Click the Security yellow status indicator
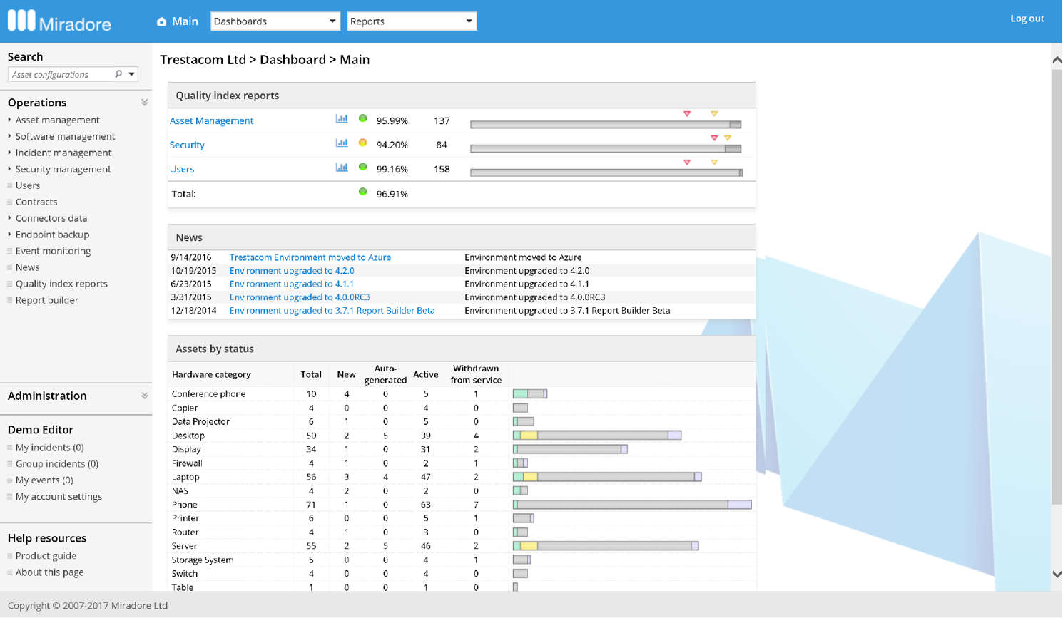1063x618 pixels. pyautogui.click(x=362, y=143)
